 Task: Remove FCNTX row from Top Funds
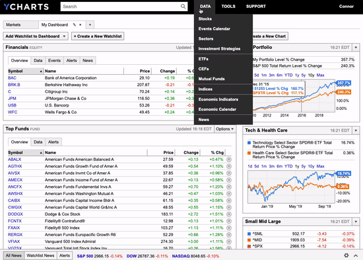coord(229,221)
